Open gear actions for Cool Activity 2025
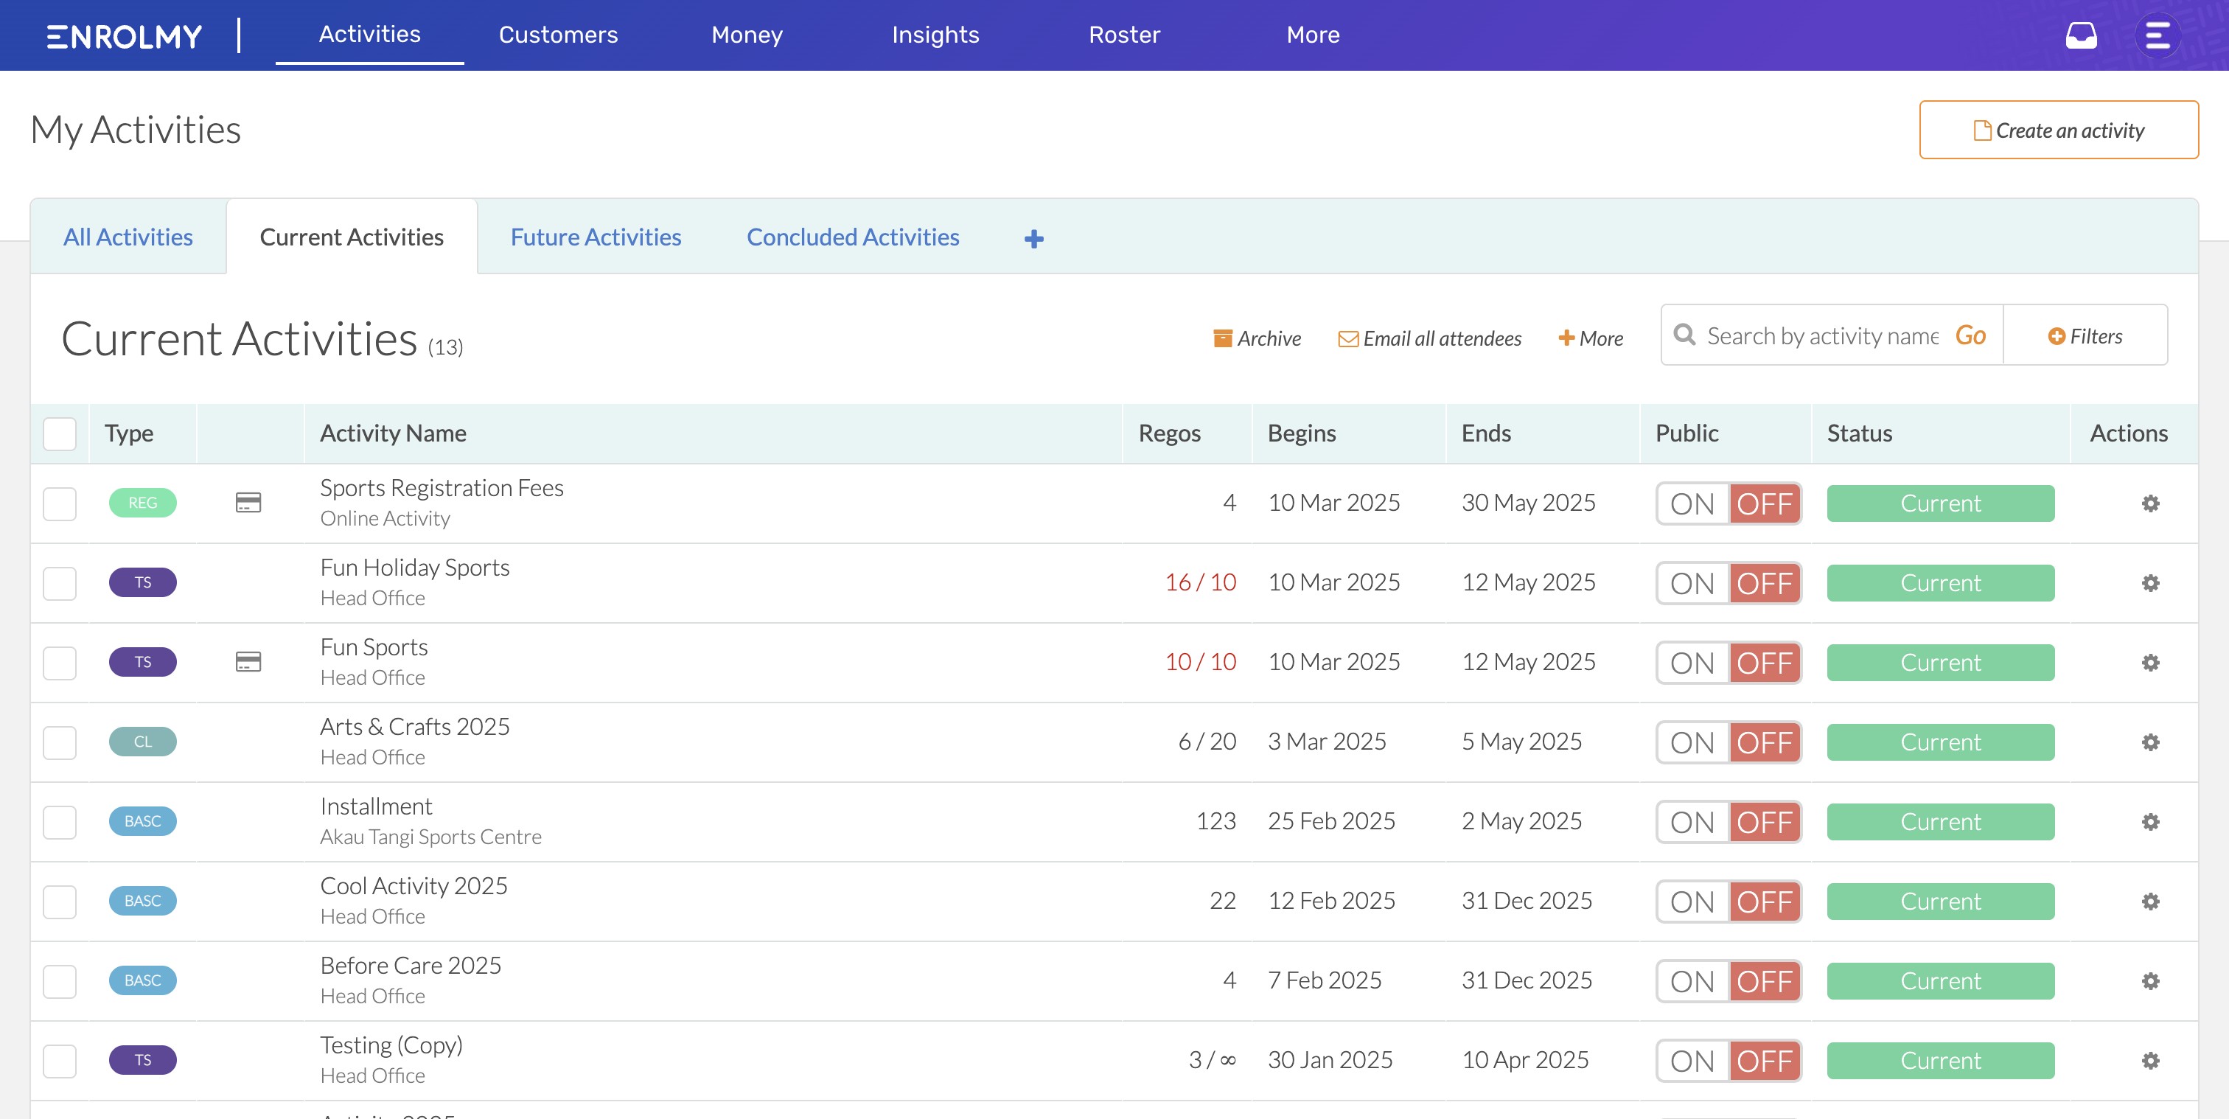This screenshot has width=2229, height=1119. pyautogui.click(x=2150, y=901)
